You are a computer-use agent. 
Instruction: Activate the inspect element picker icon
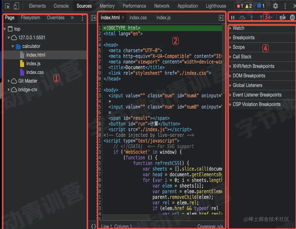pos(7,6)
